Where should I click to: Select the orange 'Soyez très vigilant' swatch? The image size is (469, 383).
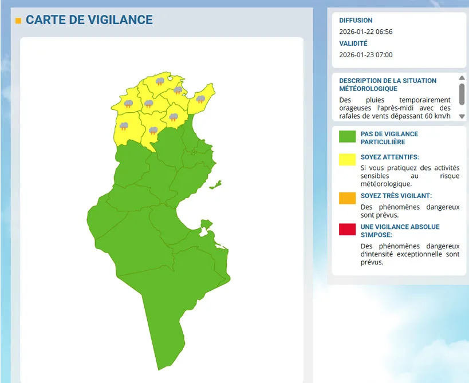[x=347, y=198]
